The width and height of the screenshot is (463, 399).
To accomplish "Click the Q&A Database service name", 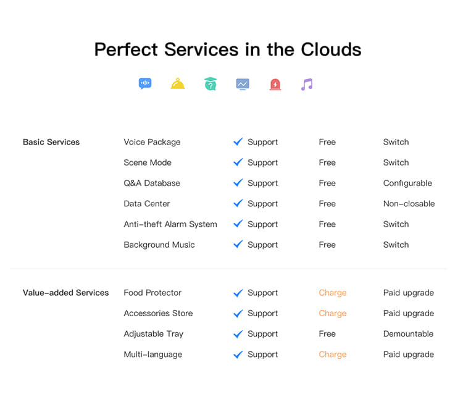I will (x=152, y=183).
